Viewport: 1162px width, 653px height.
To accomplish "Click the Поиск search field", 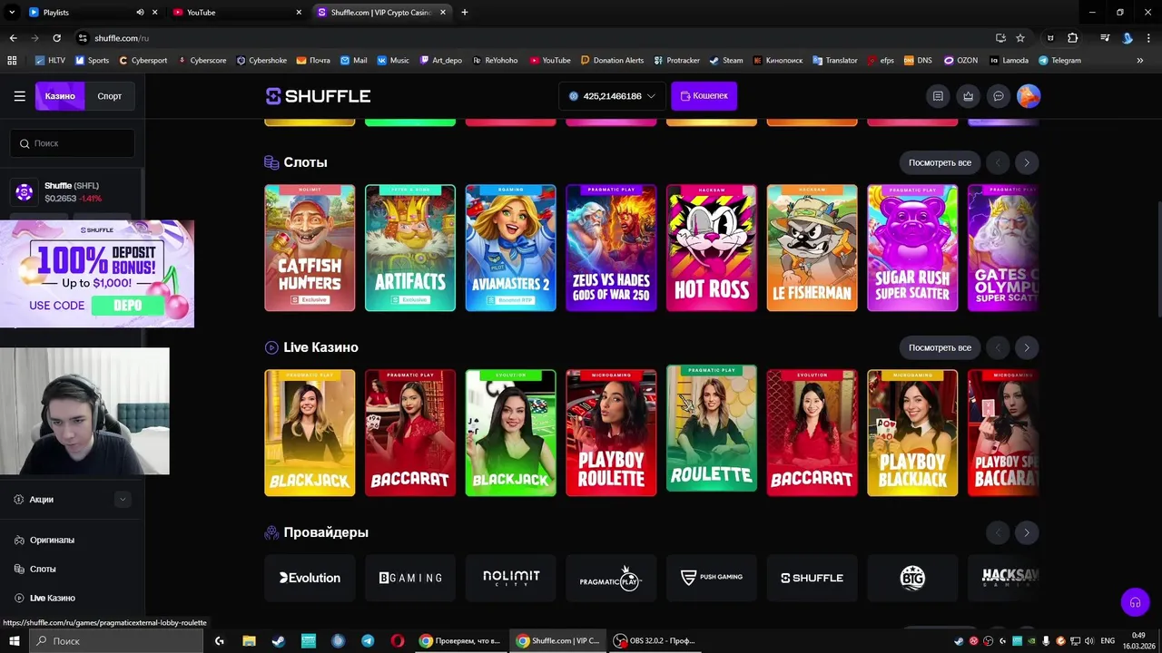I will point(73,143).
